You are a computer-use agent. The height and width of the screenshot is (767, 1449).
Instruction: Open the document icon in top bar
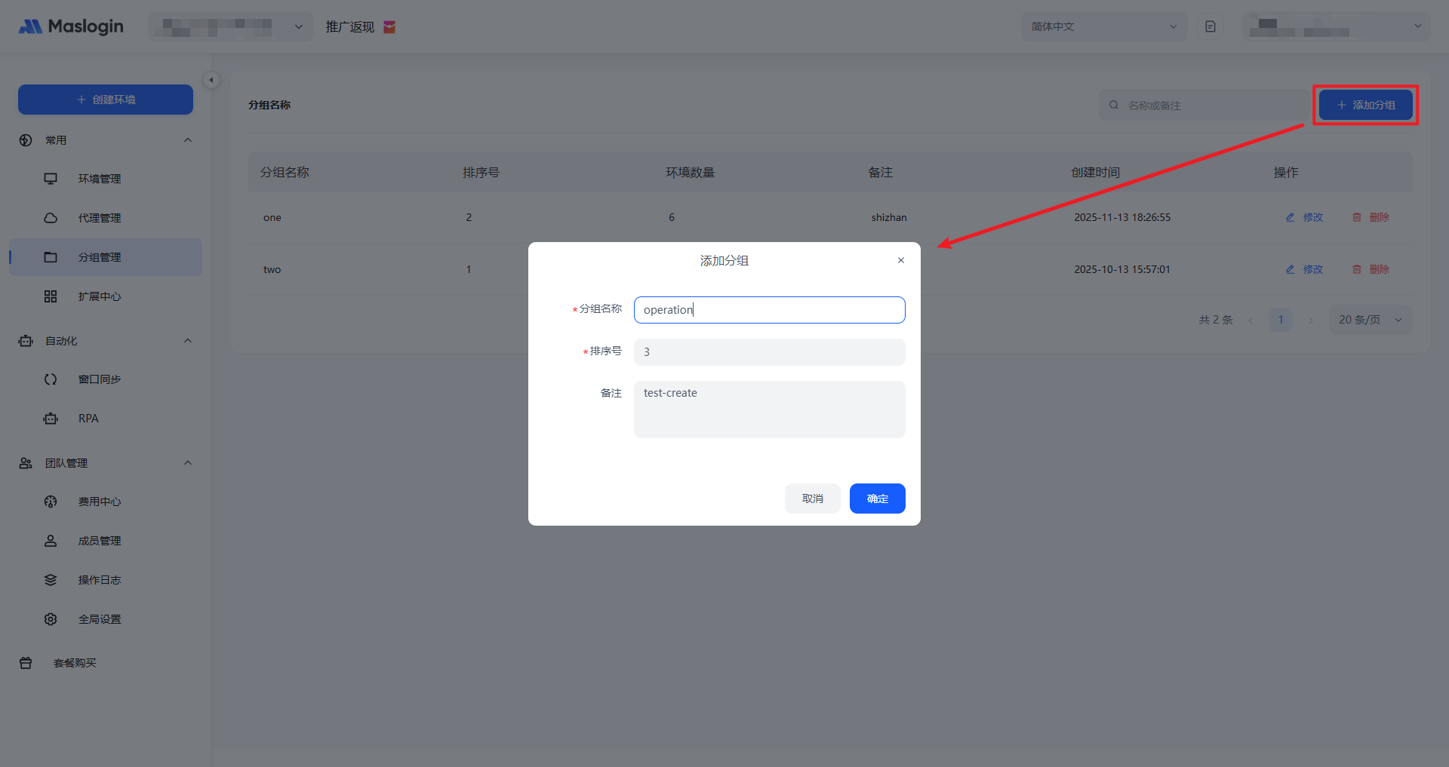[1211, 26]
